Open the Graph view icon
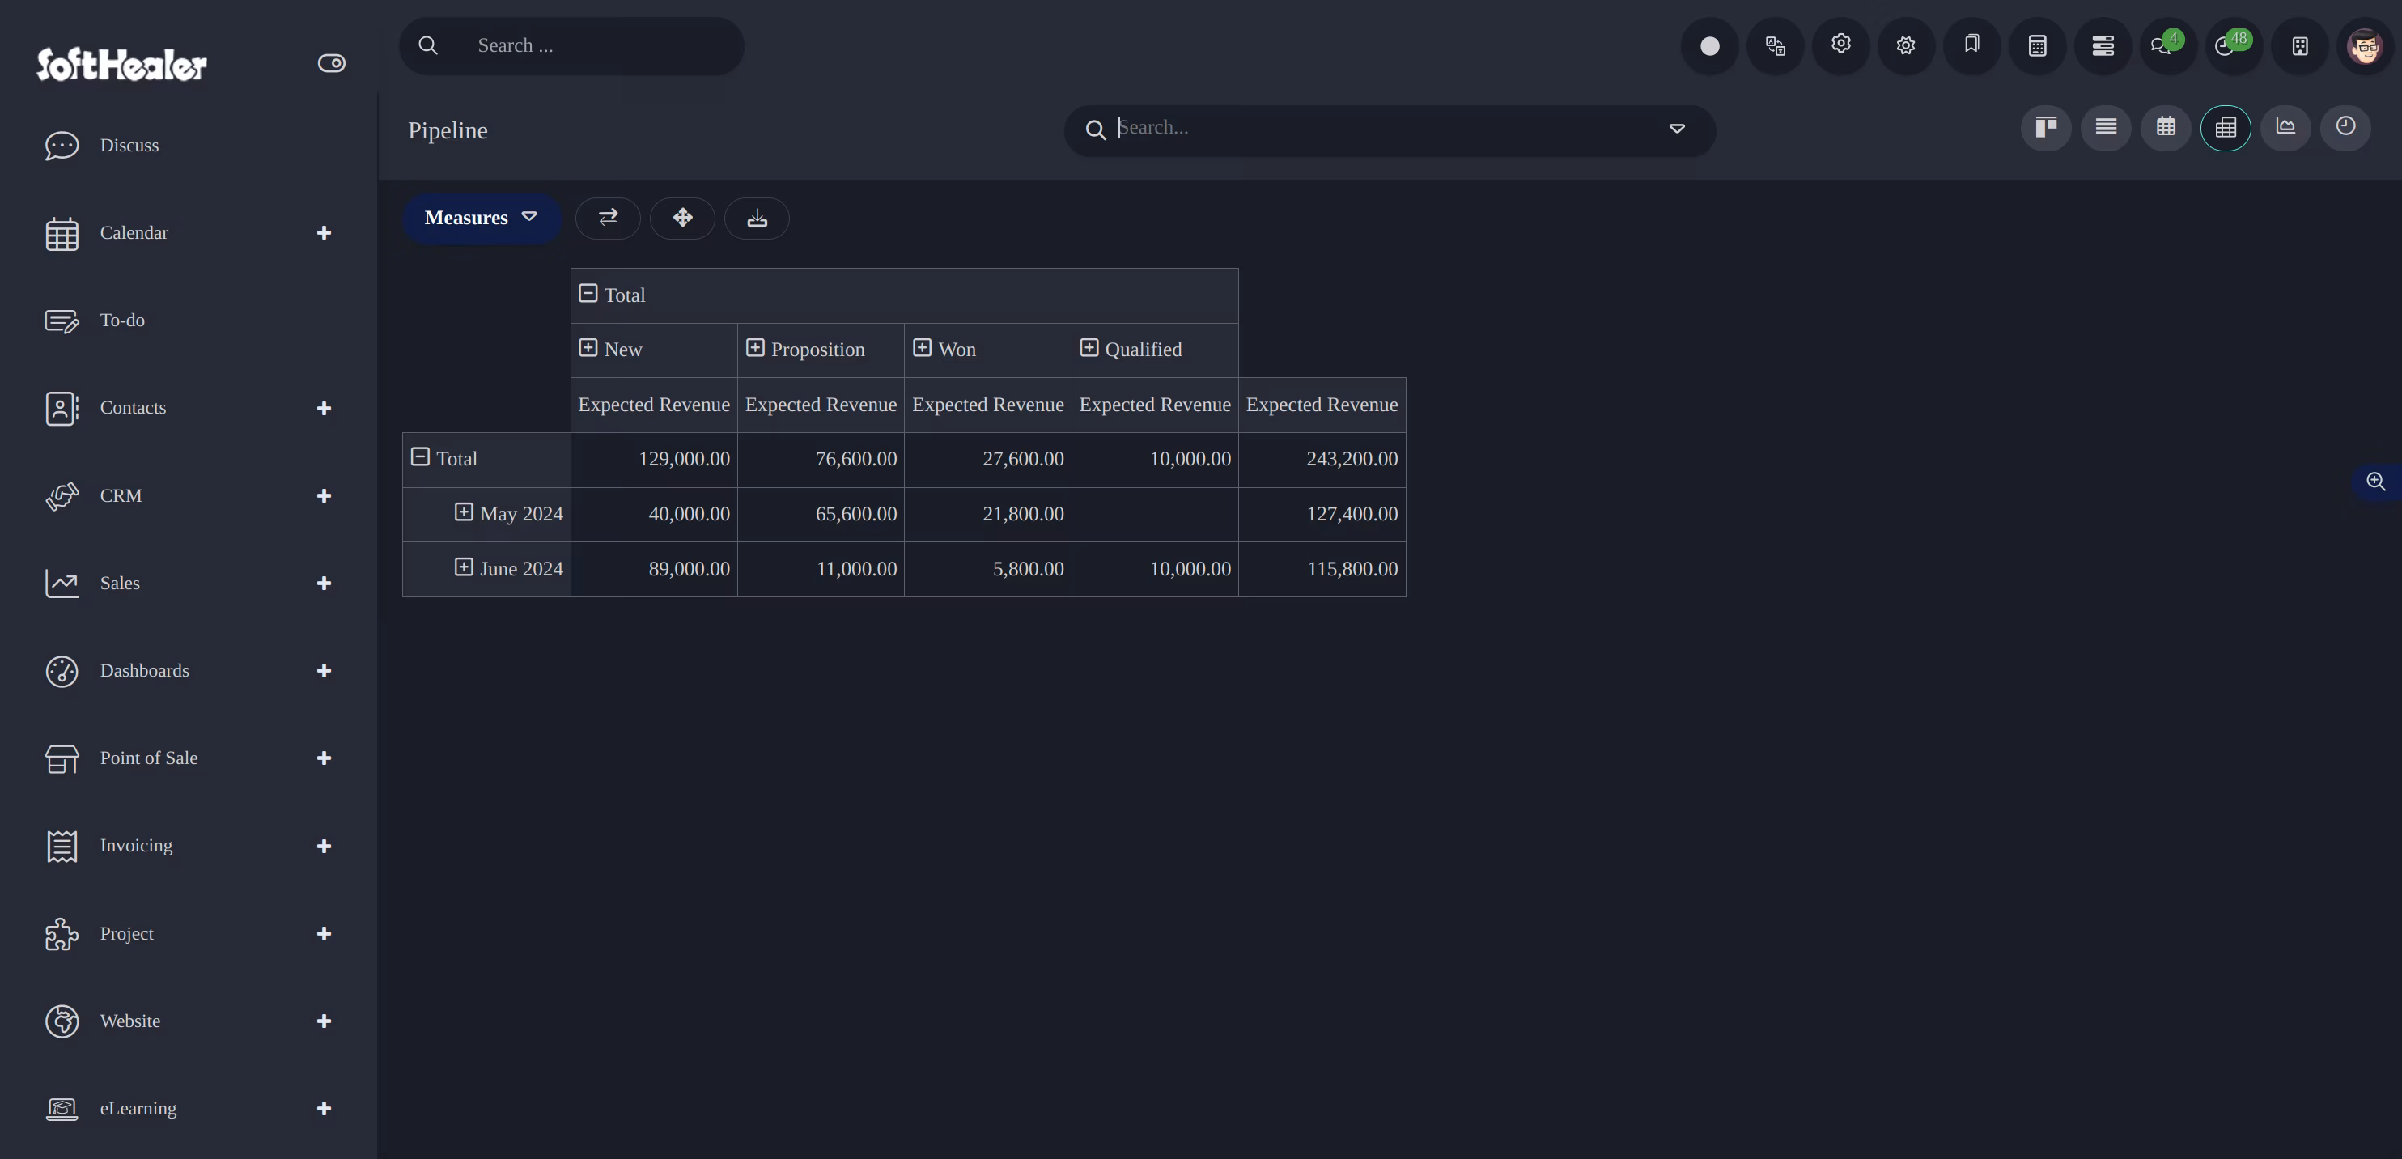 2285,128
